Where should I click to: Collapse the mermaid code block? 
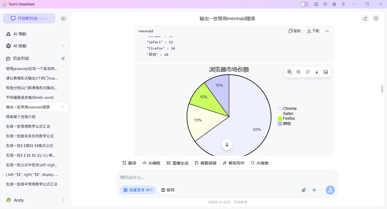(327, 31)
